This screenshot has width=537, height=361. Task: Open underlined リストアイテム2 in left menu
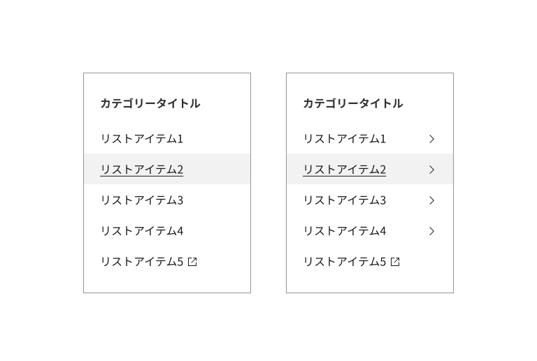(x=141, y=170)
